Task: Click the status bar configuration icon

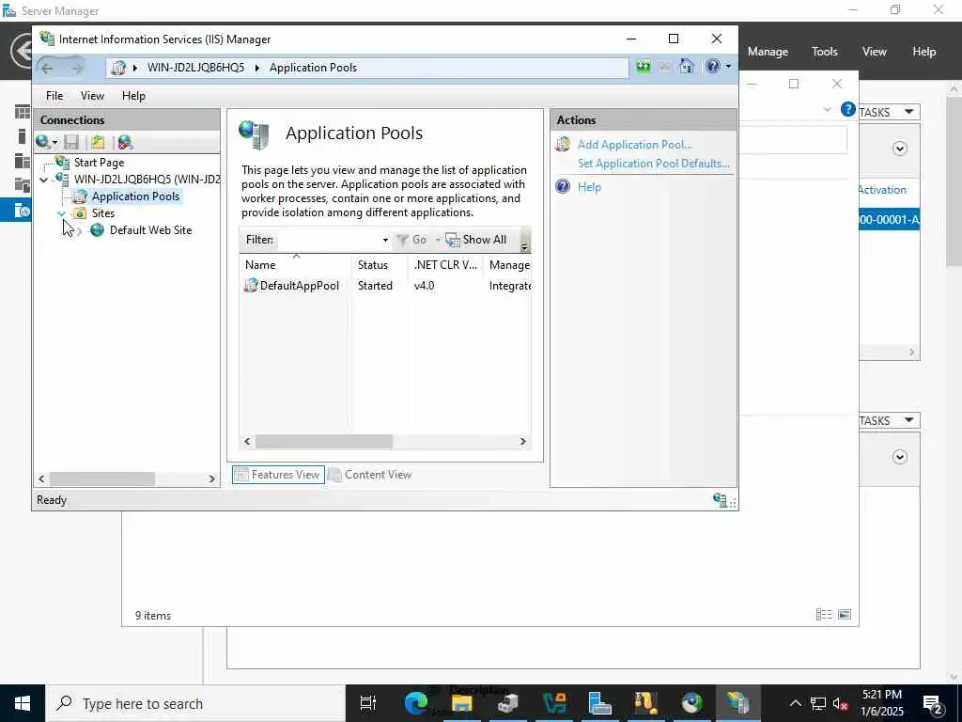Action: click(720, 500)
